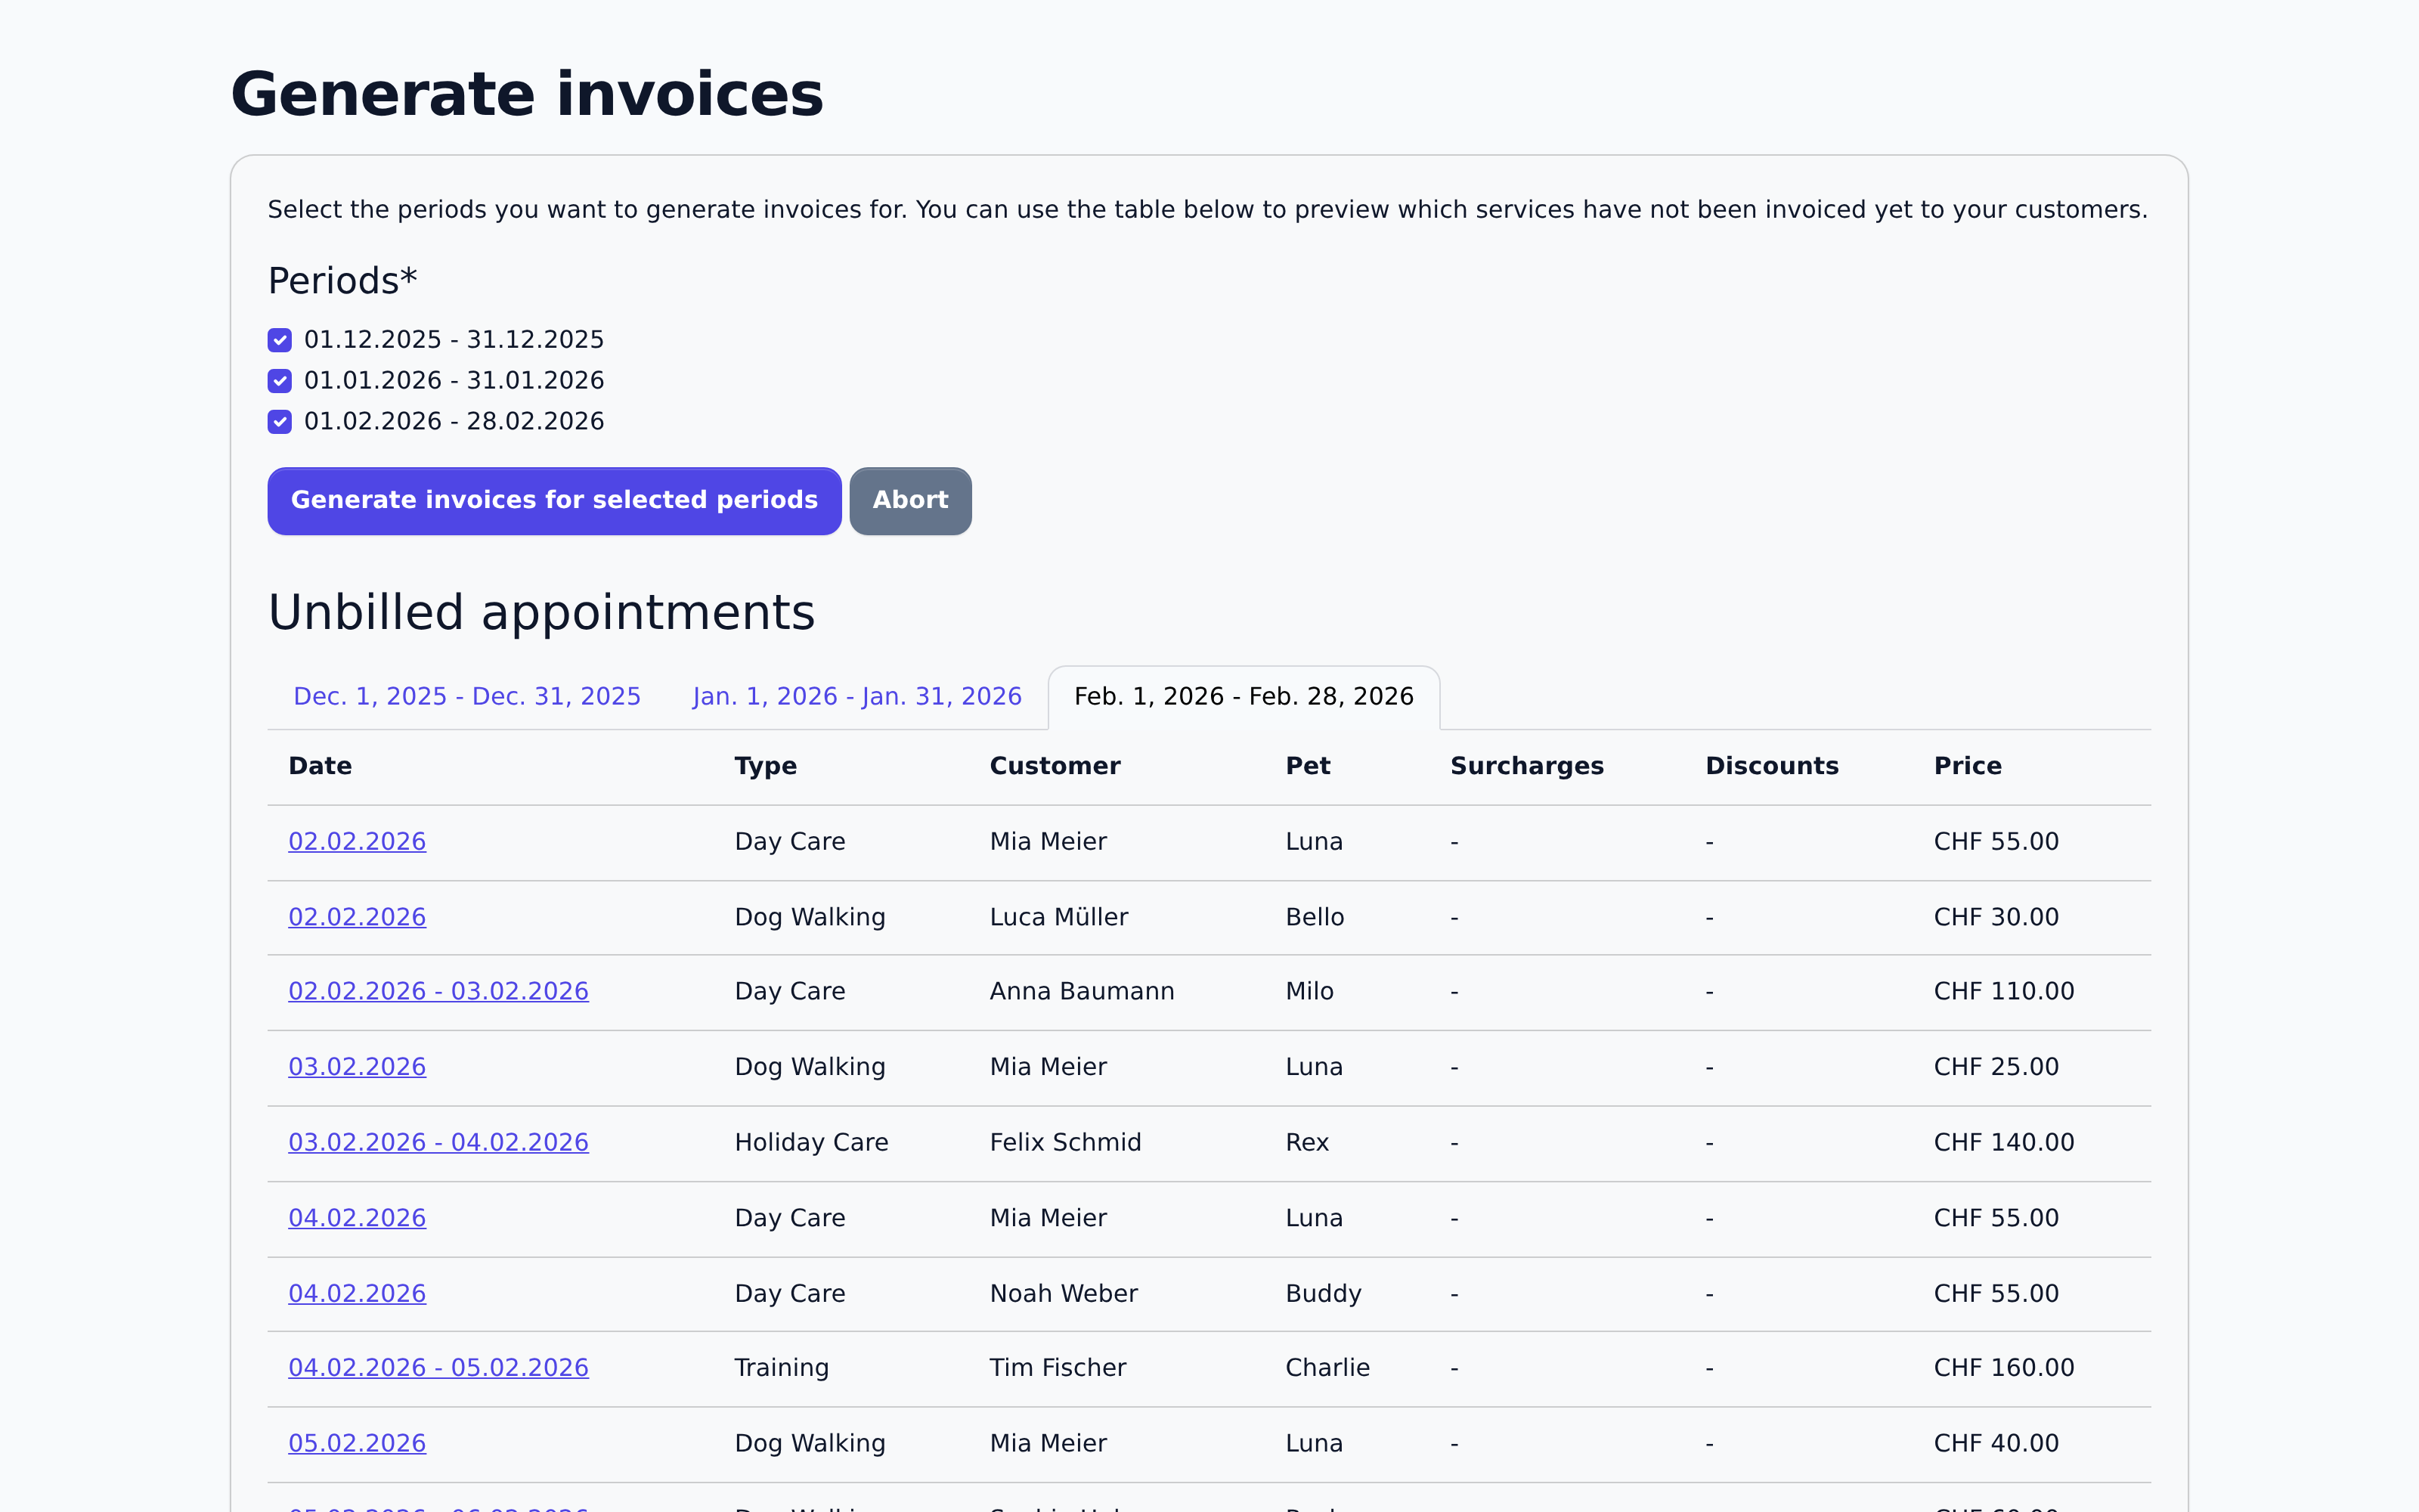Click the Generate invoices page title

point(527,93)
